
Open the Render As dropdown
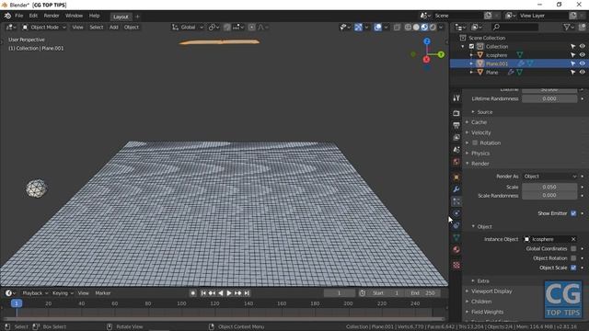point(549,176)
